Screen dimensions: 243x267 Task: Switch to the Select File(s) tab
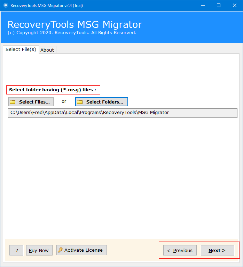pyautogui.click(x=21, y=49)
